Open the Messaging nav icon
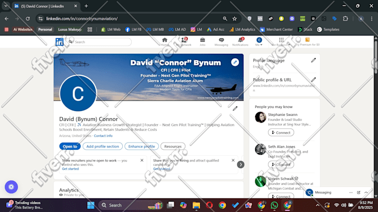This screenshot has width=378, height=212. pos(221,40)
